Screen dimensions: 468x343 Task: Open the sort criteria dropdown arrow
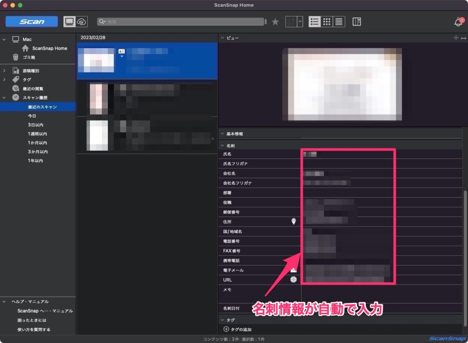tap(300, 21)
